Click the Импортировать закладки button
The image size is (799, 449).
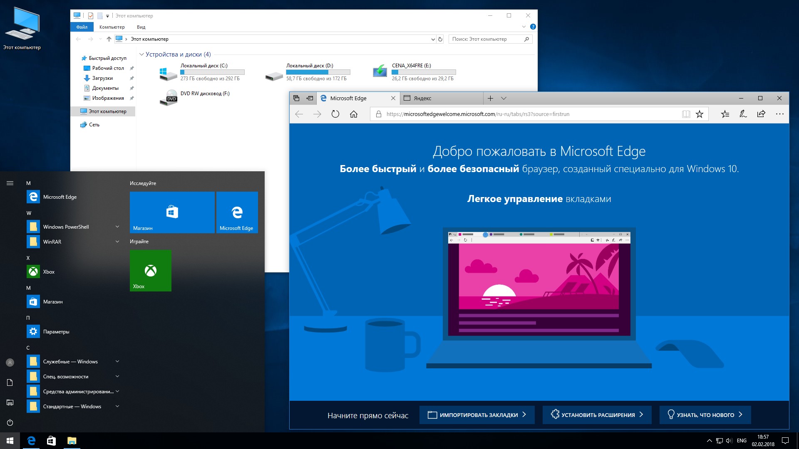477,414
